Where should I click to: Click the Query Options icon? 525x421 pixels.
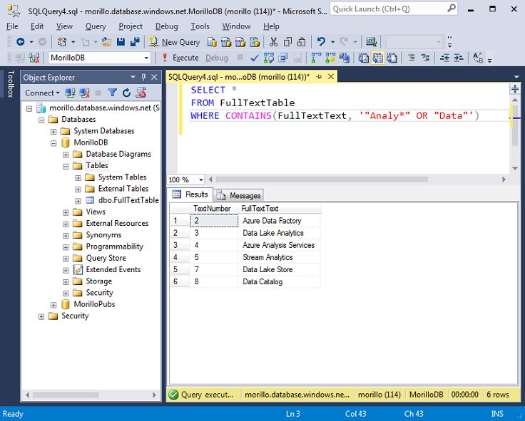tap(283, 58)
